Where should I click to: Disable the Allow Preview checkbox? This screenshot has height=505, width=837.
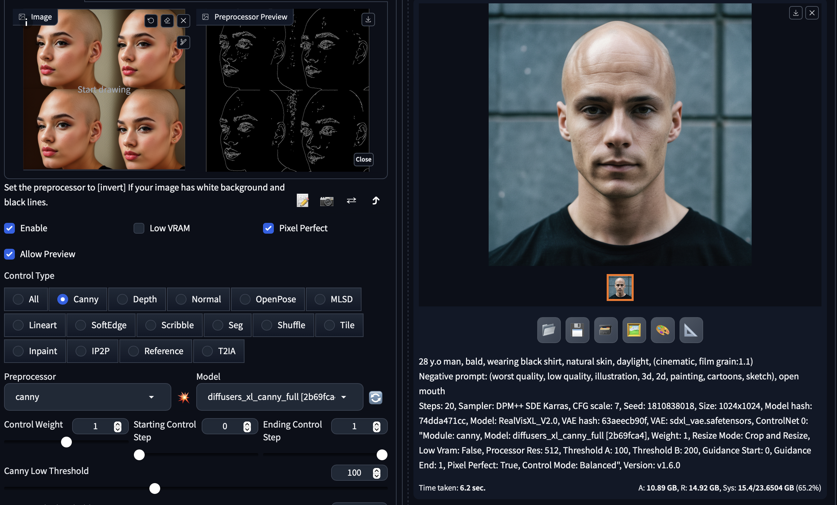coord(9,254)
